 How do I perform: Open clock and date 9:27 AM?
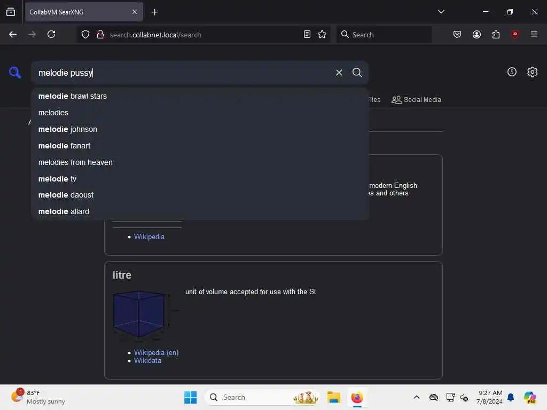[x=489, y=397]
